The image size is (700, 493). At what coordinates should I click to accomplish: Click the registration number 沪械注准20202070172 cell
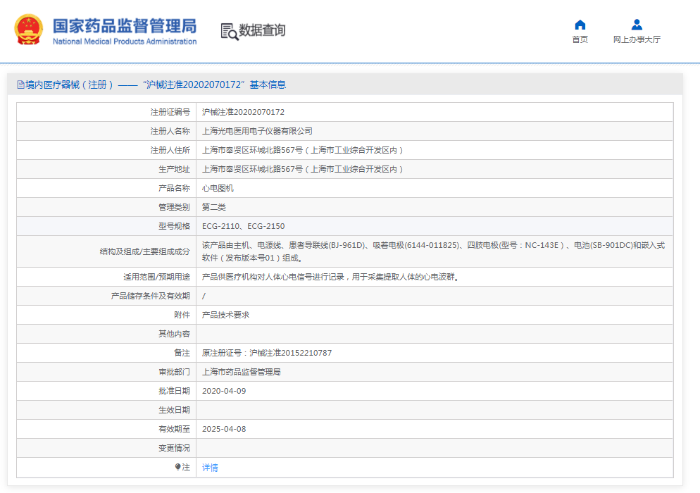point(243,112)
